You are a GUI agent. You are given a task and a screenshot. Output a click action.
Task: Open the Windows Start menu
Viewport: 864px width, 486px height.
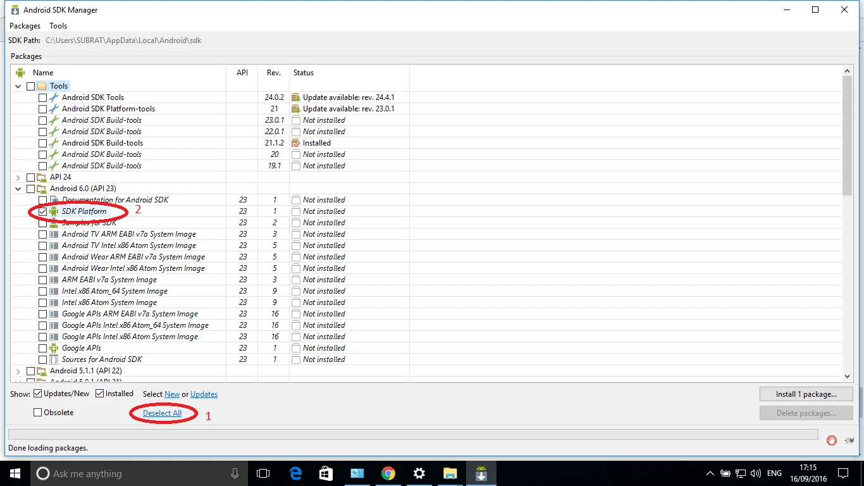15,473
